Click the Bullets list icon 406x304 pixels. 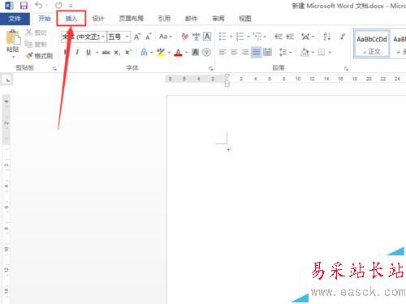pos(222,36)
